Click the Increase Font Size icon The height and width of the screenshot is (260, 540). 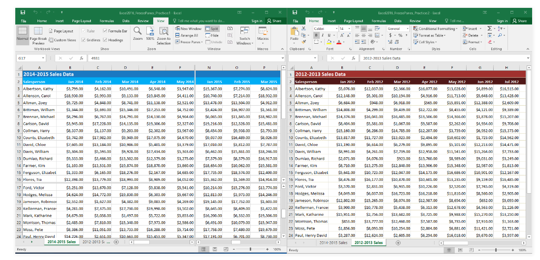click(x=341, y=35)
